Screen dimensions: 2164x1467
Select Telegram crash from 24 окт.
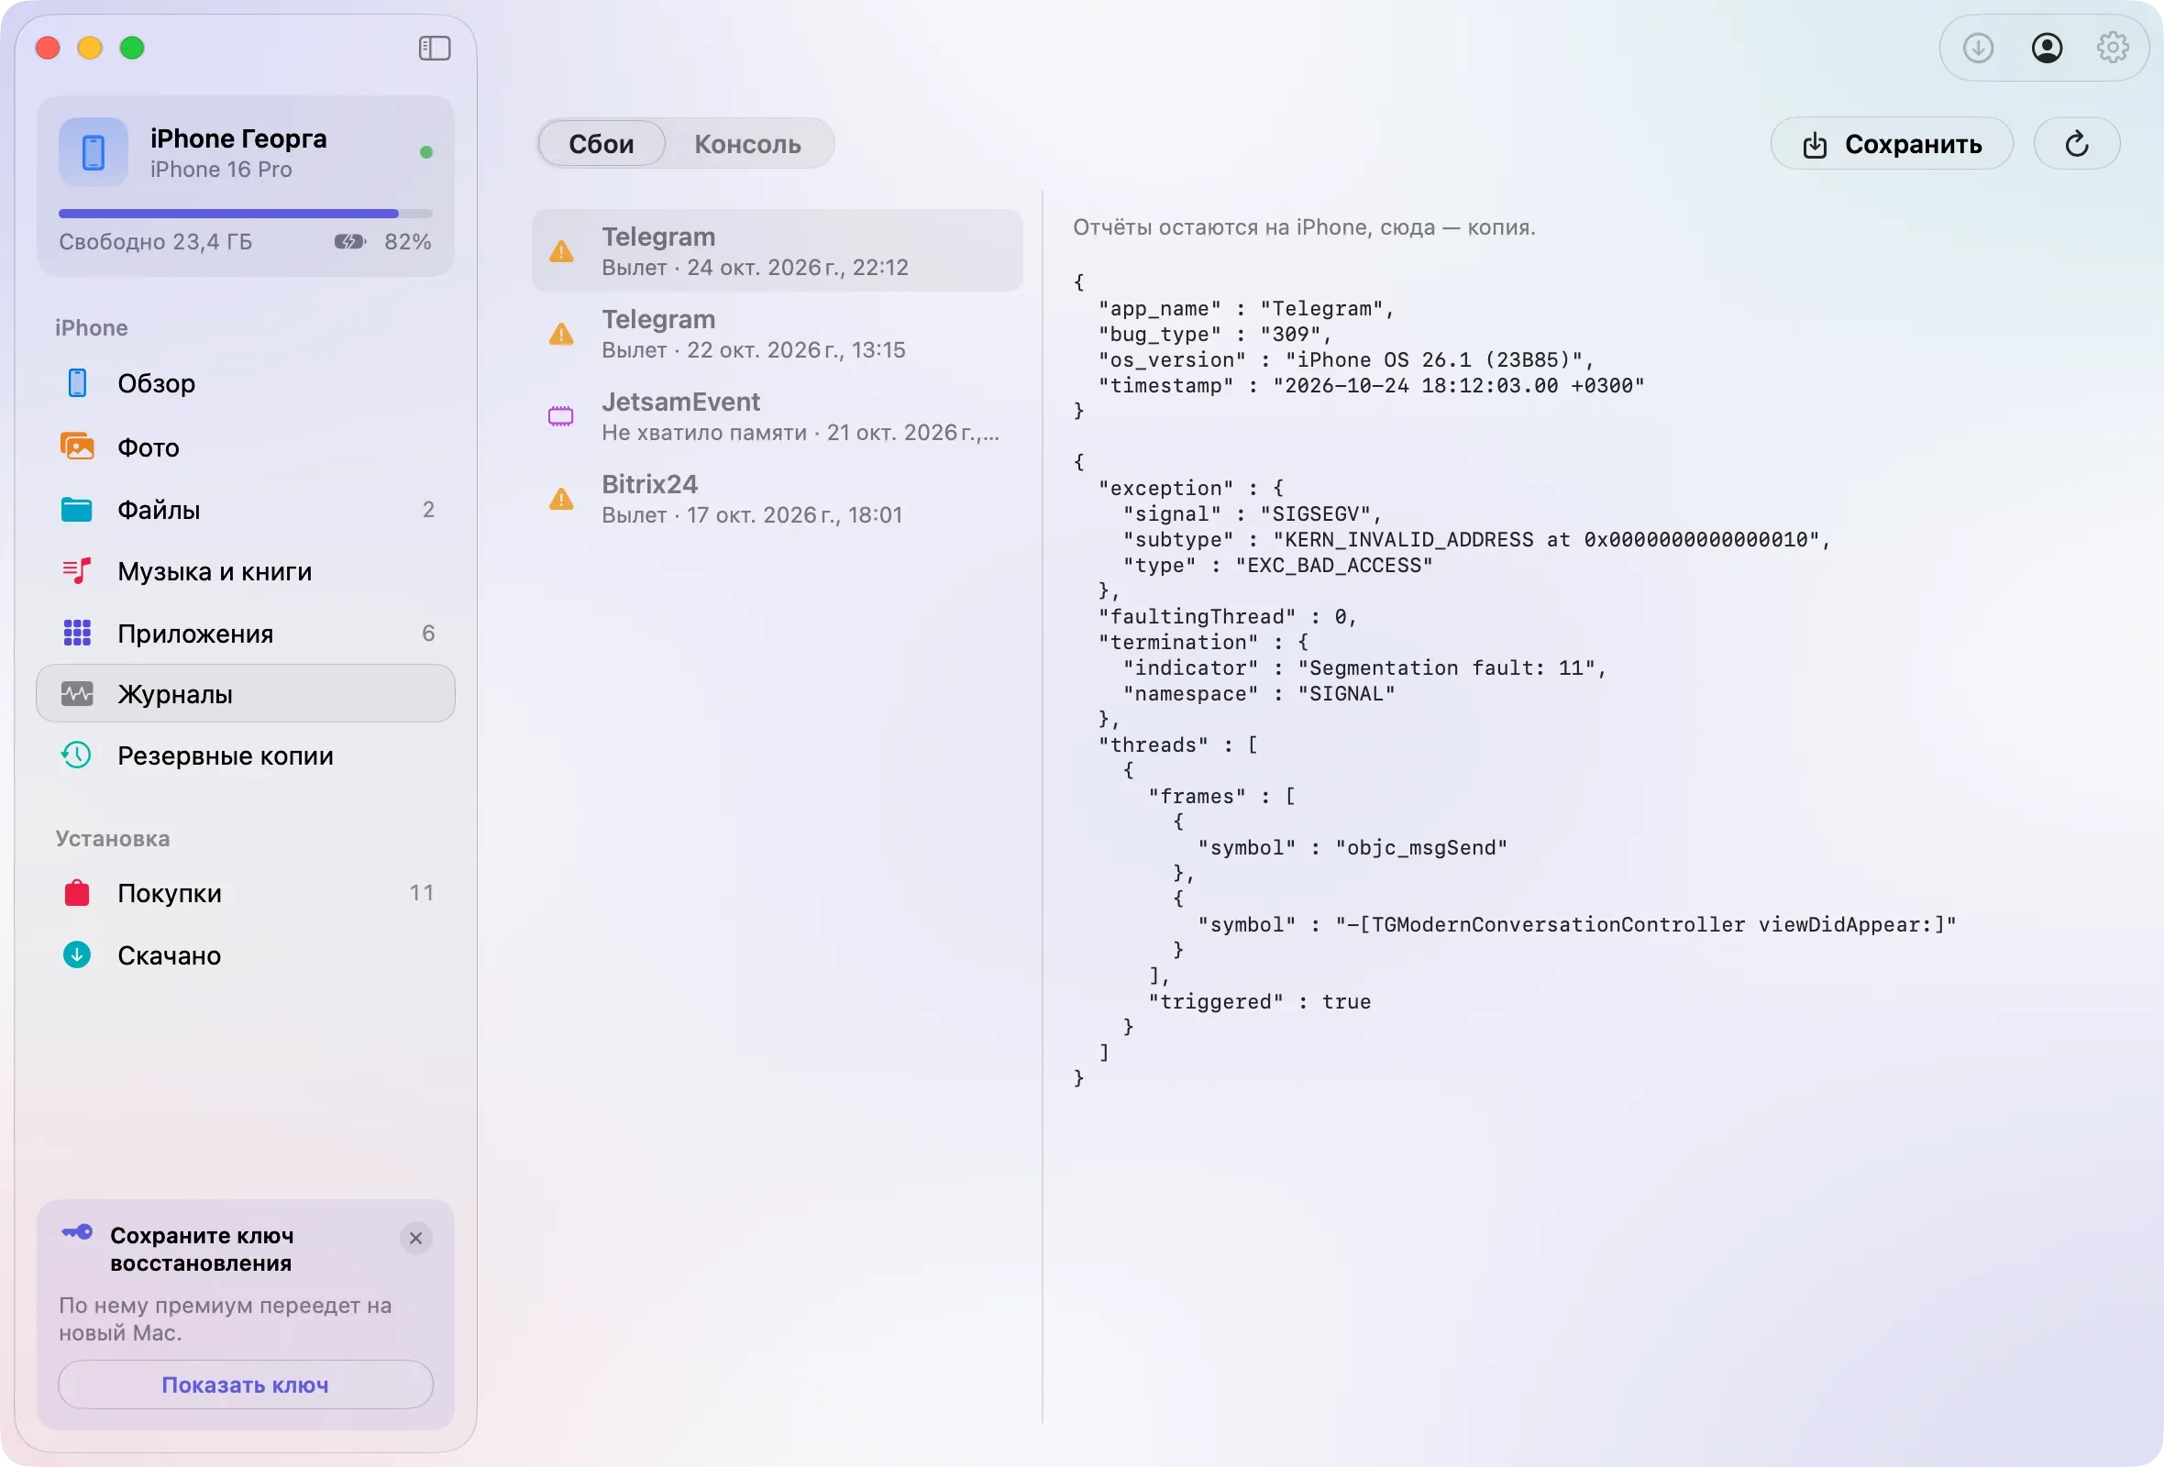(777, 250)
